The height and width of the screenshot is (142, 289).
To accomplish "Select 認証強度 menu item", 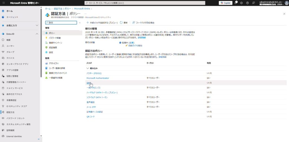I will (53, 47).
